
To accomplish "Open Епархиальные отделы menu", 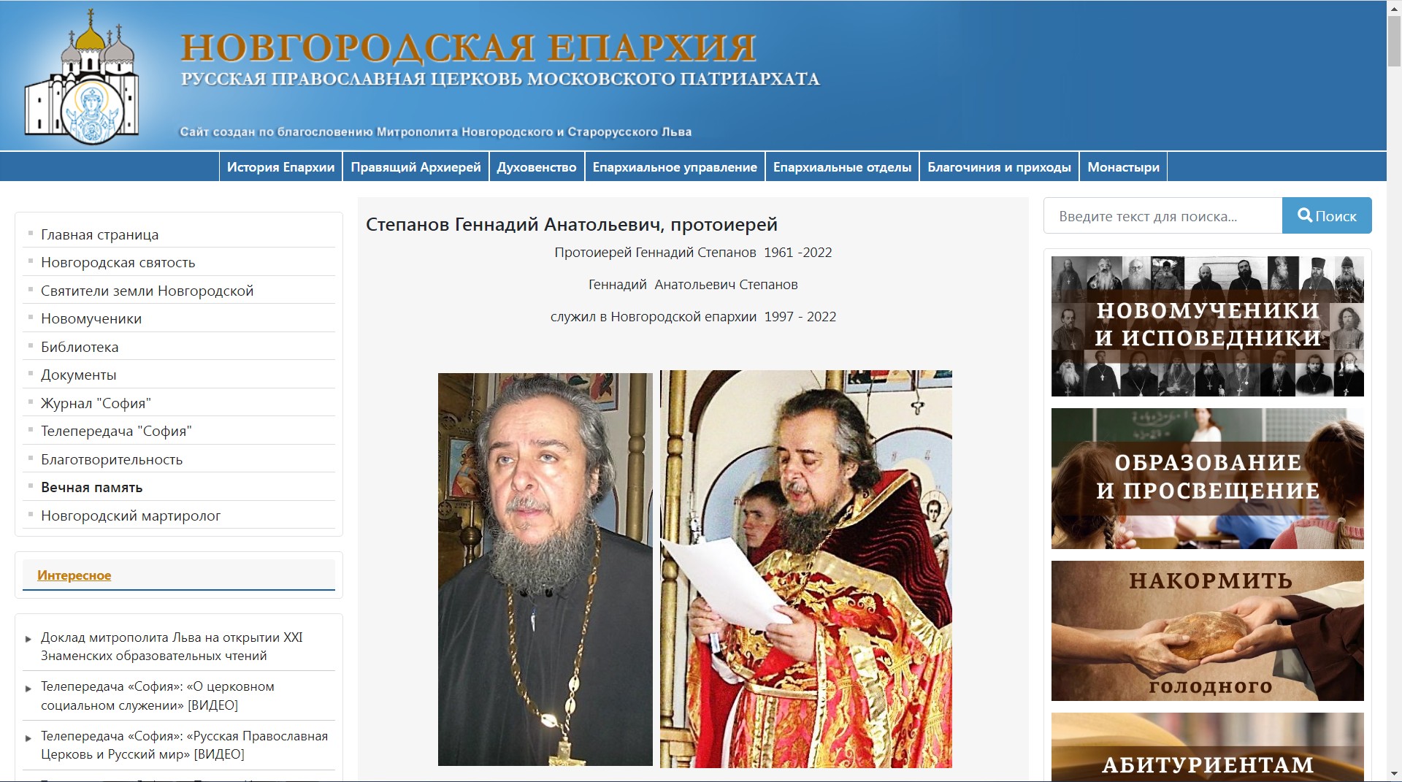I will click(x=842, y=167).
